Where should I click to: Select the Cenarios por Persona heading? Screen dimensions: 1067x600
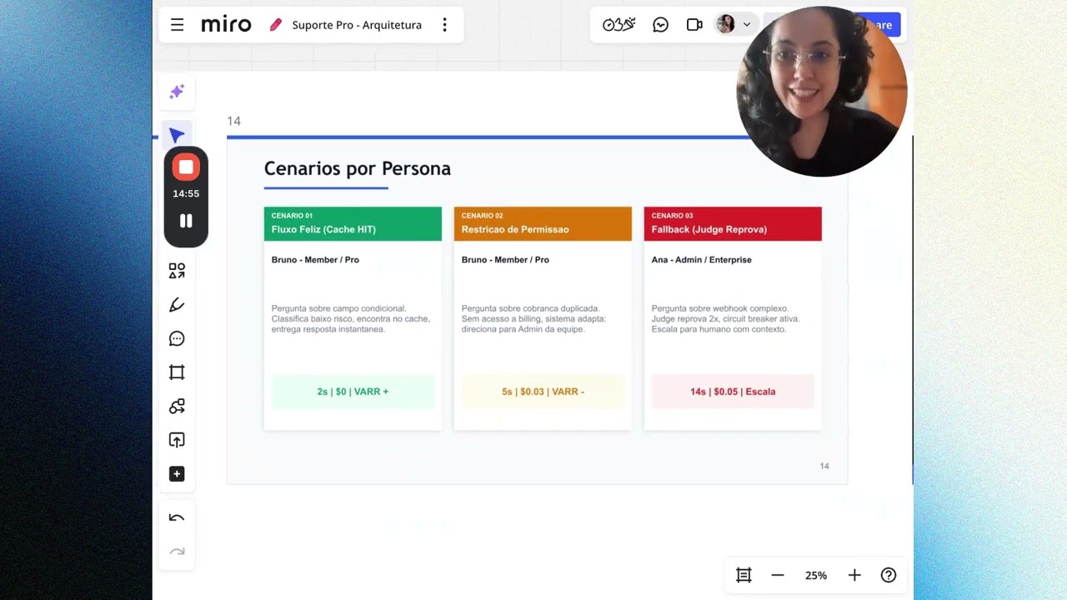pyautogui.click(x=358, y=168)
